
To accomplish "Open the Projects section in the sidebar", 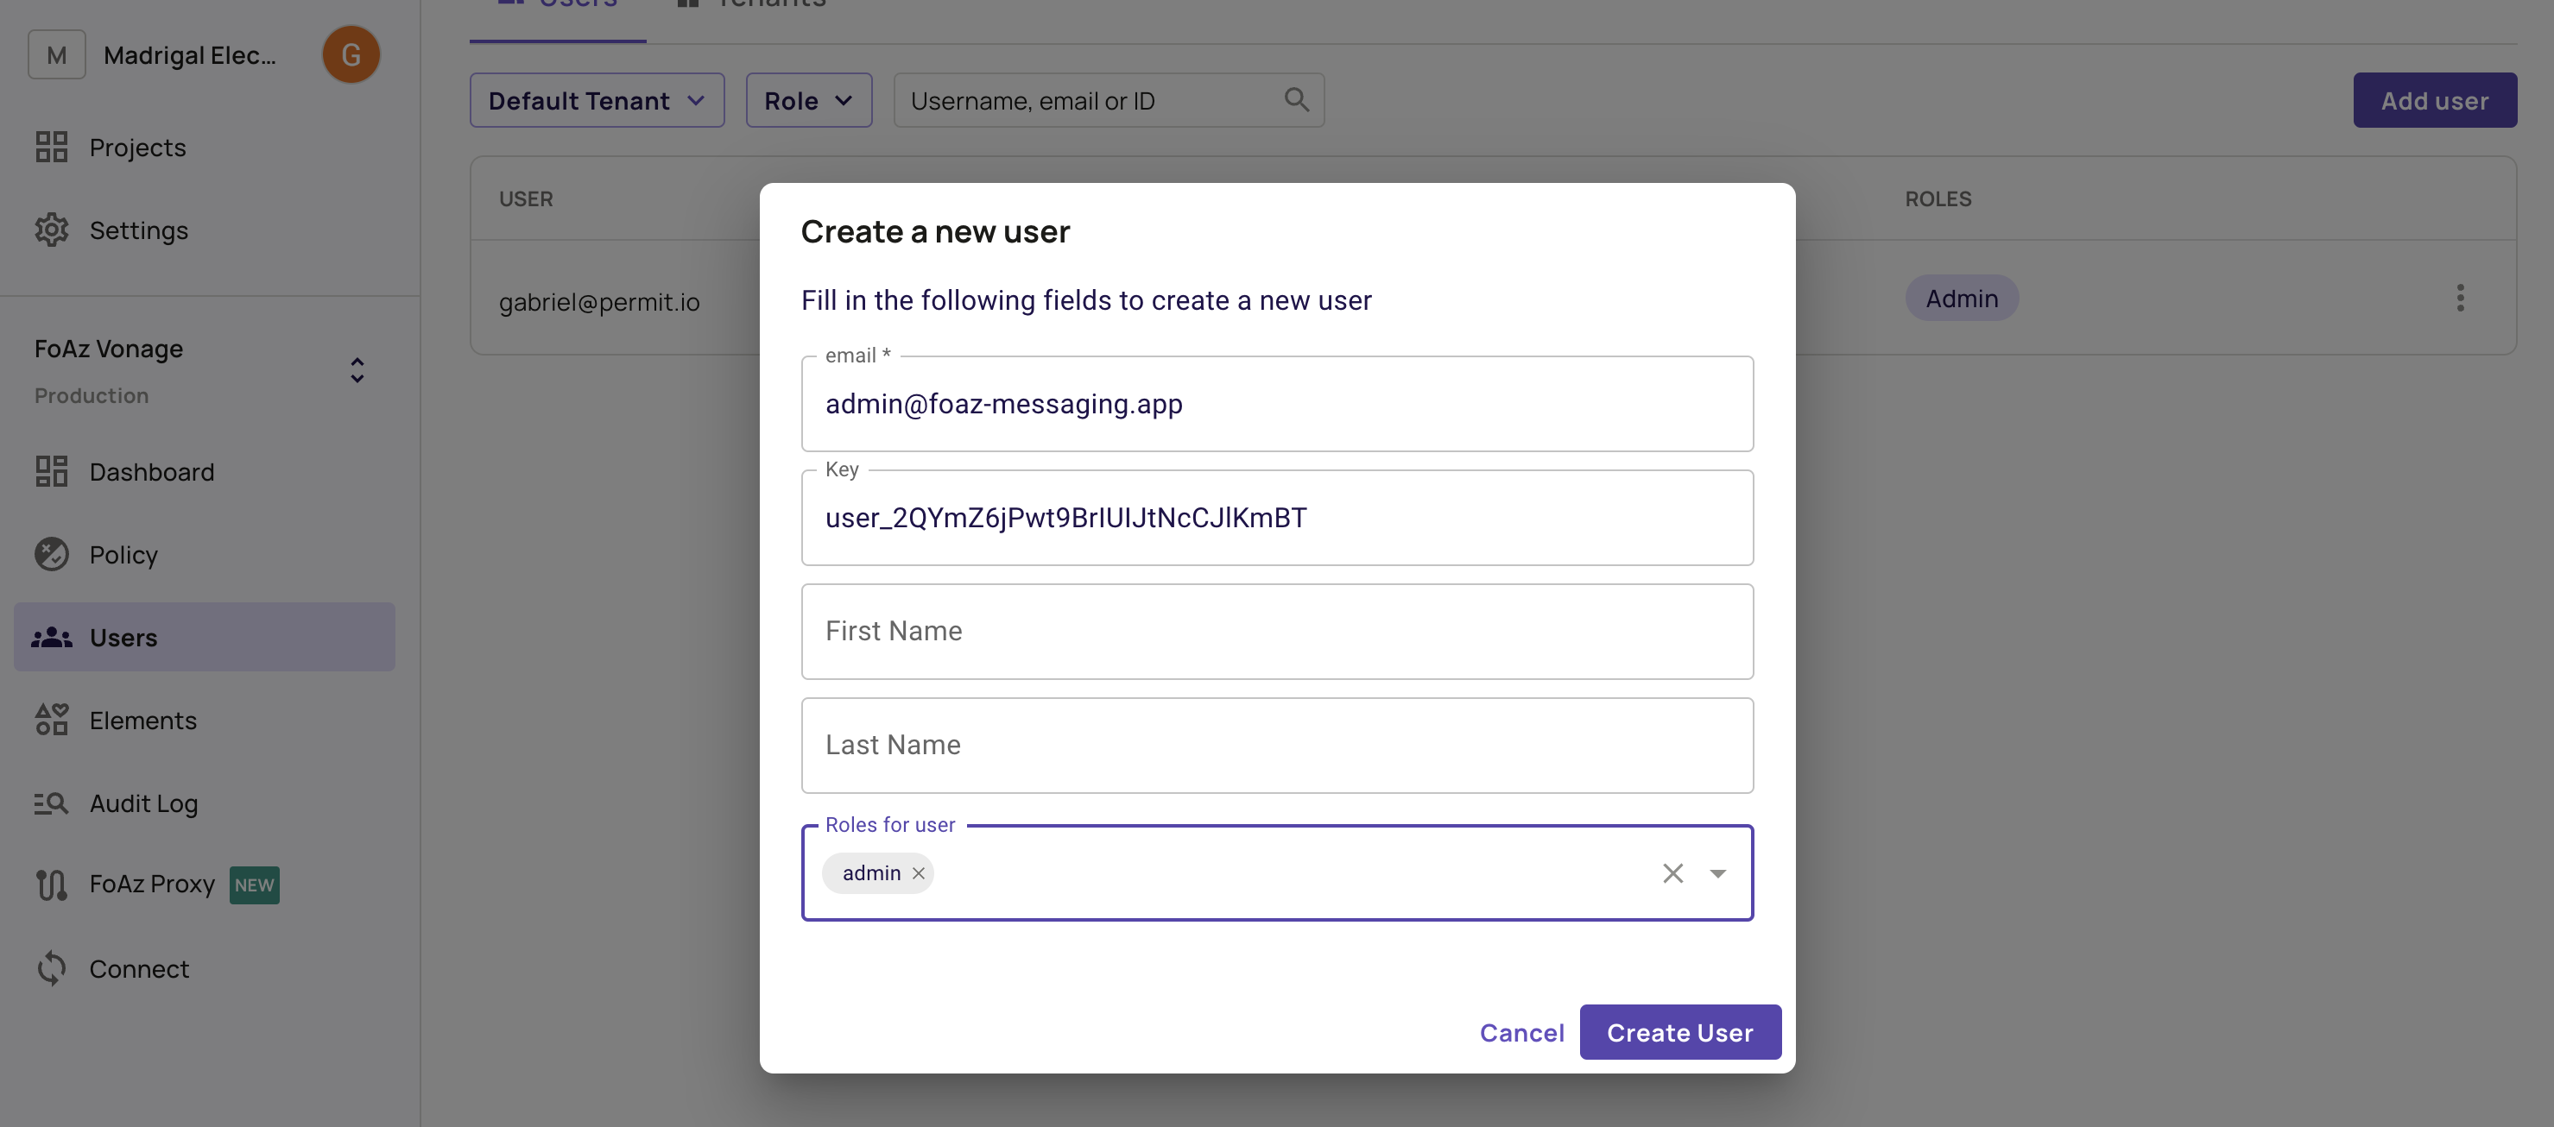I will [x=136, y=147].
